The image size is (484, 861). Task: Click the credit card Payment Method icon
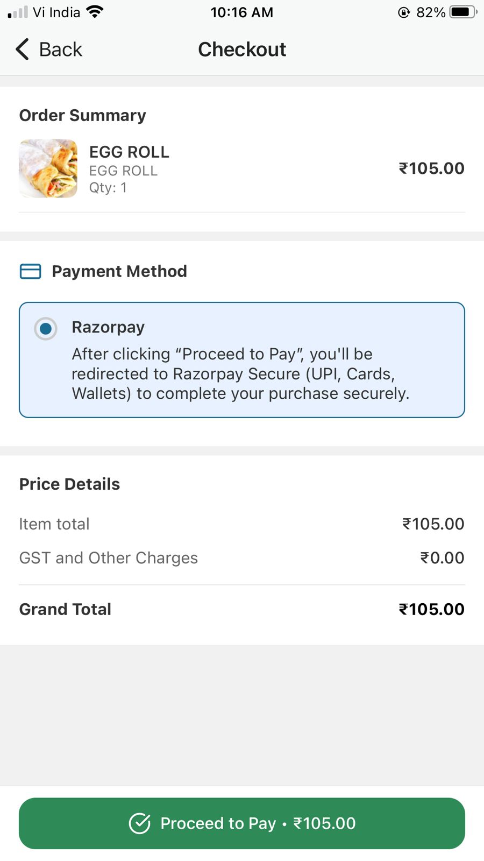point(30,271)
